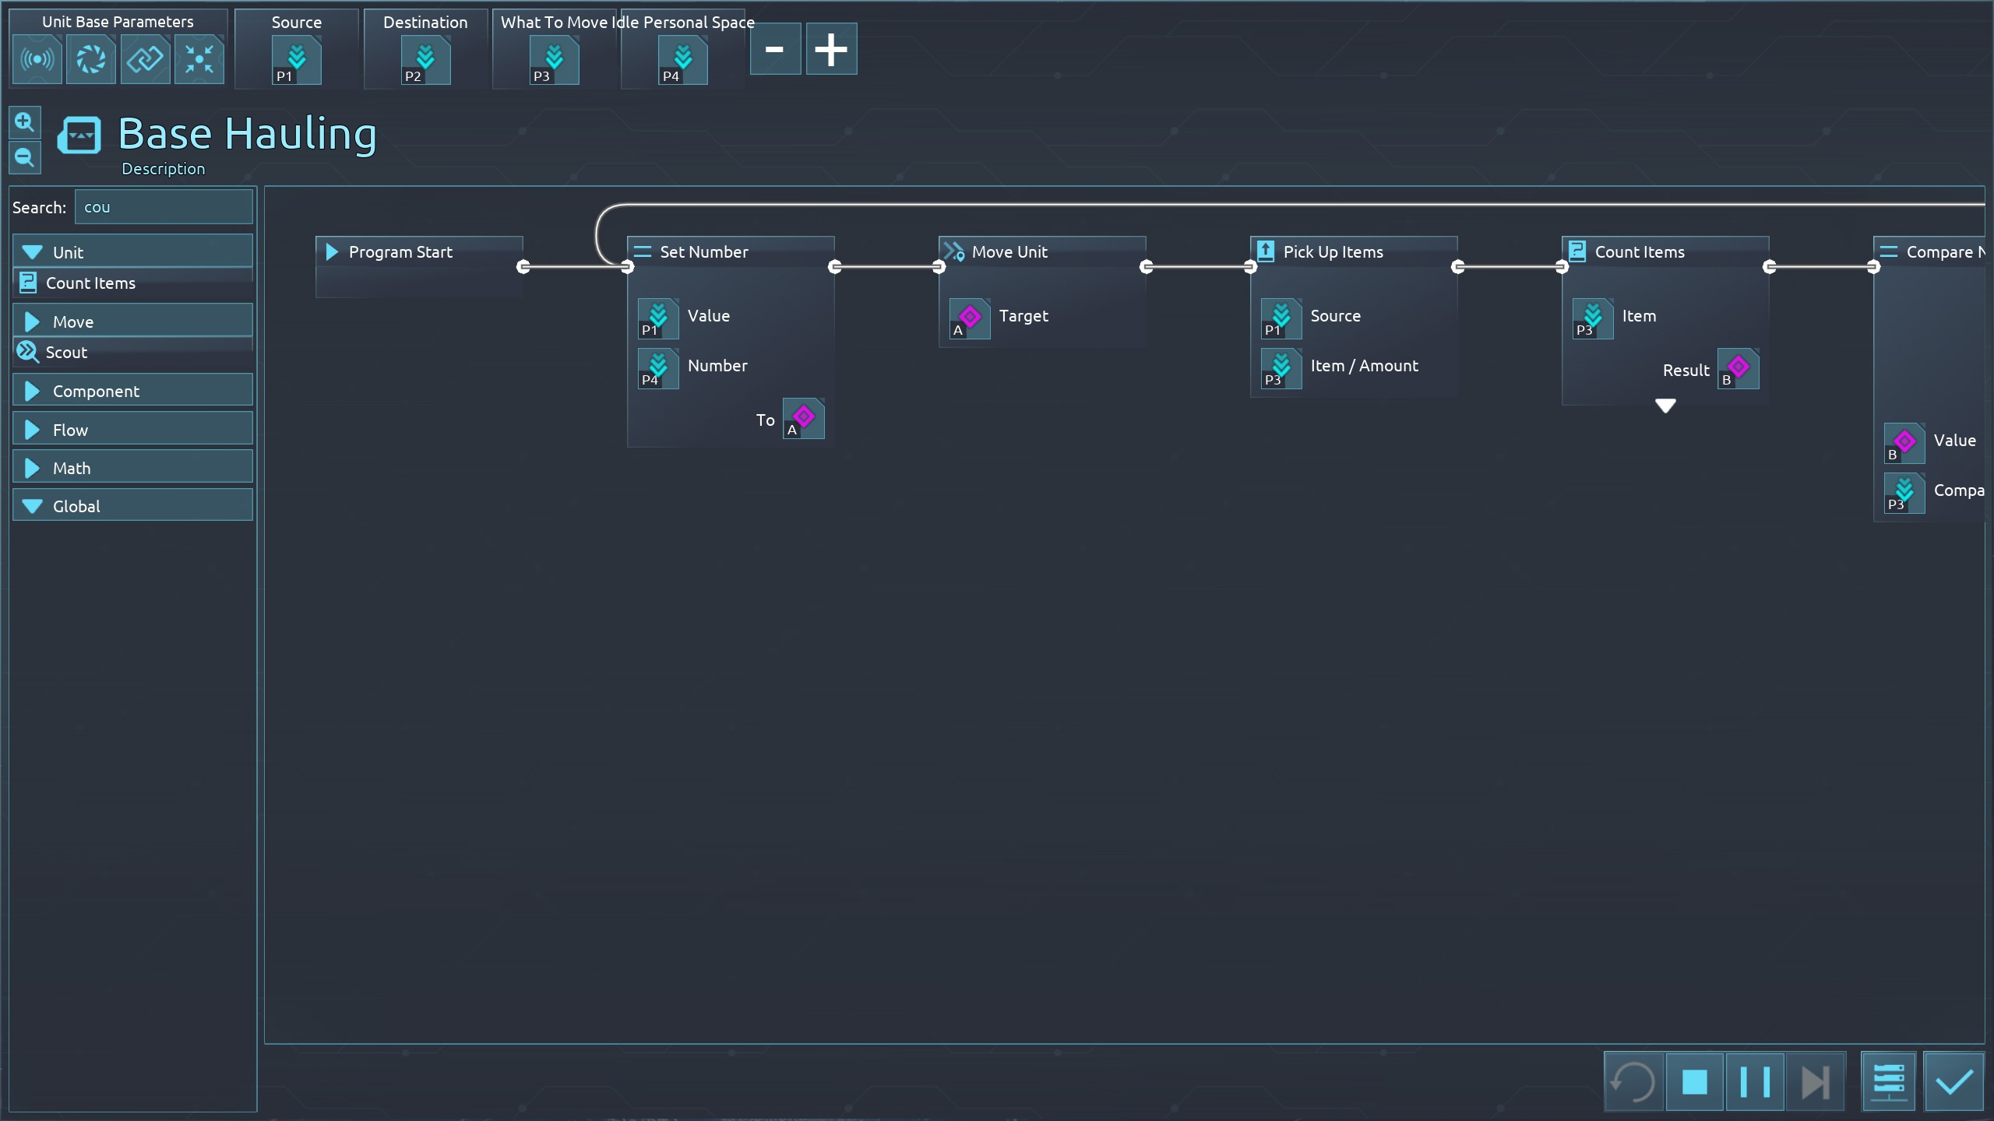Click the P1 Source parameter icon
This screenshot has height=1121, width=1994.
click(x=296, y=60)
